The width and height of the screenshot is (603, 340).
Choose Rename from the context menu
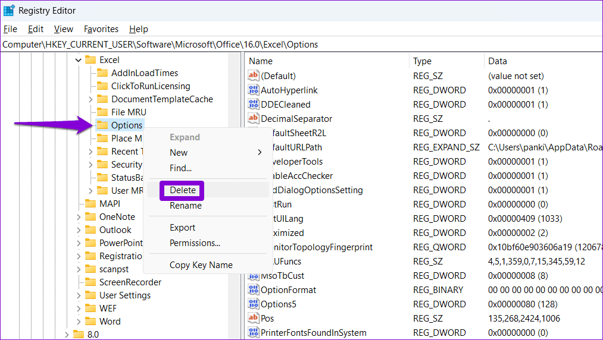208,206
